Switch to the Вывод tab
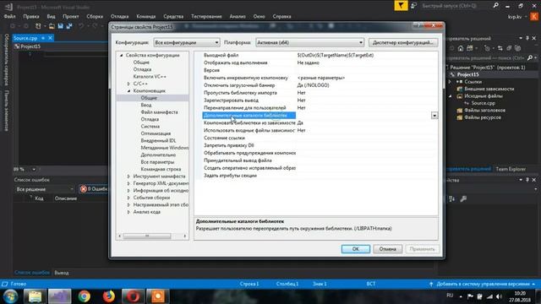 pyautogui.click(x=62, y=273)
